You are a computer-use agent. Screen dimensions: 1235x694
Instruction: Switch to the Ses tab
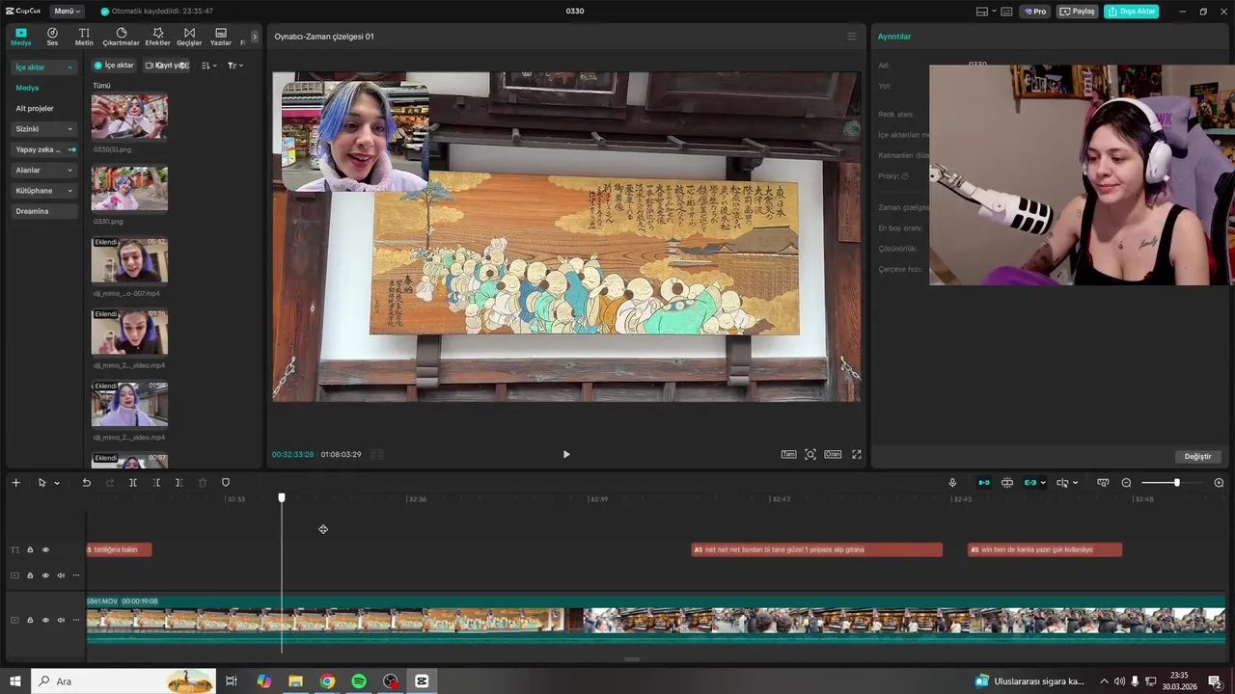(52, 37)
